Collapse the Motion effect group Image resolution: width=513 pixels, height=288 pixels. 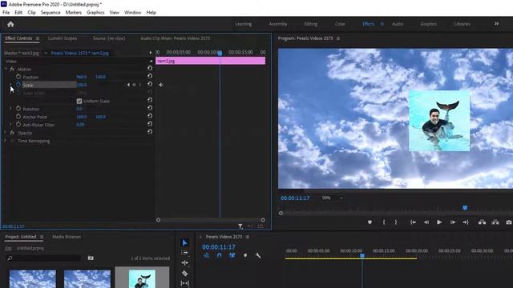(x=6, y=69)
